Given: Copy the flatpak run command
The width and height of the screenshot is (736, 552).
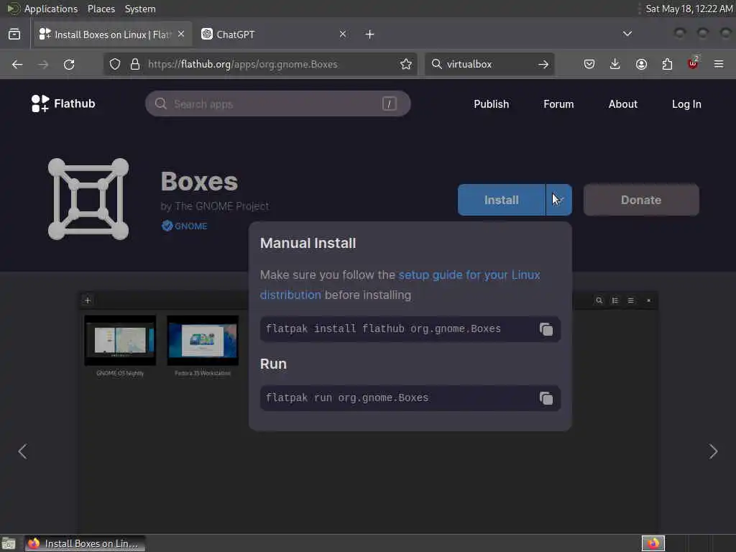Looking at the screenshot, I should 546,398.
